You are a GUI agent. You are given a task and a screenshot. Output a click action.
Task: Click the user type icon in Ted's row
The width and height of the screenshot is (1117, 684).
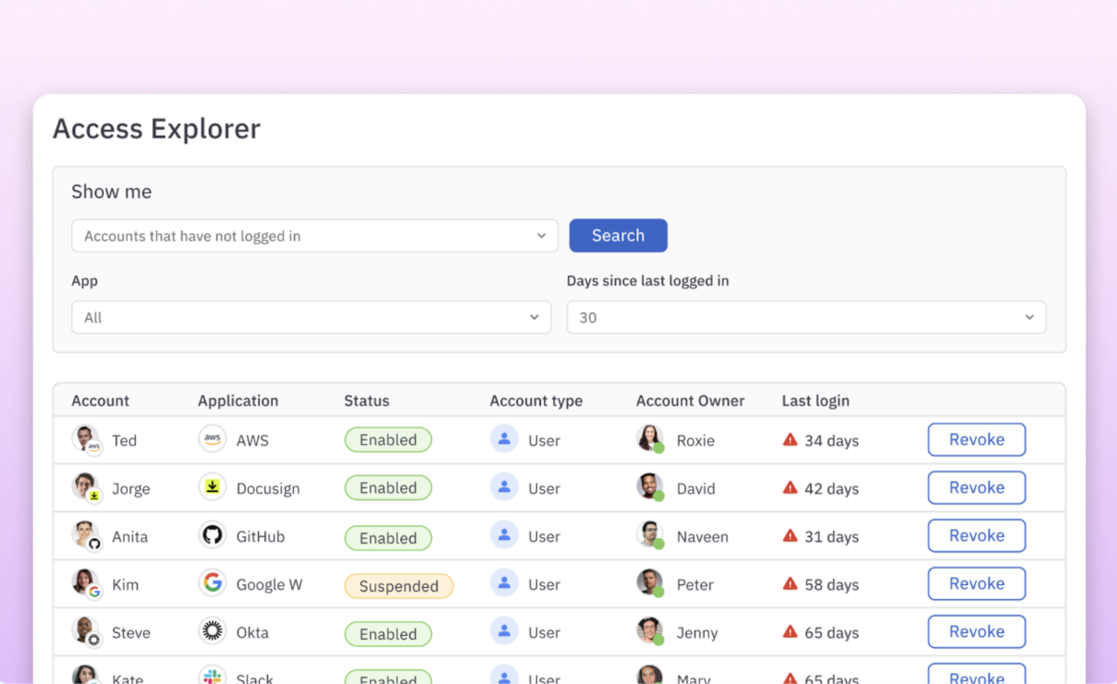coord(504,439)
